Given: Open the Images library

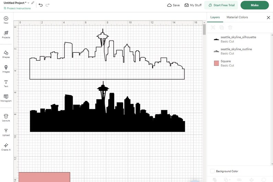Looking at the screenshot, I should pyautogui.click(x=6, y=69).
